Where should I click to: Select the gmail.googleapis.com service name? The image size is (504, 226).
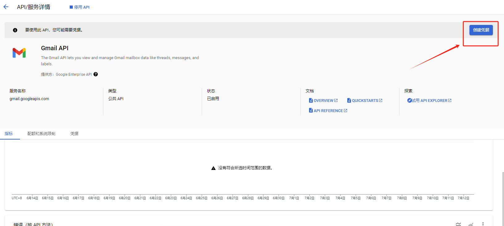click(x=29, y=99)
